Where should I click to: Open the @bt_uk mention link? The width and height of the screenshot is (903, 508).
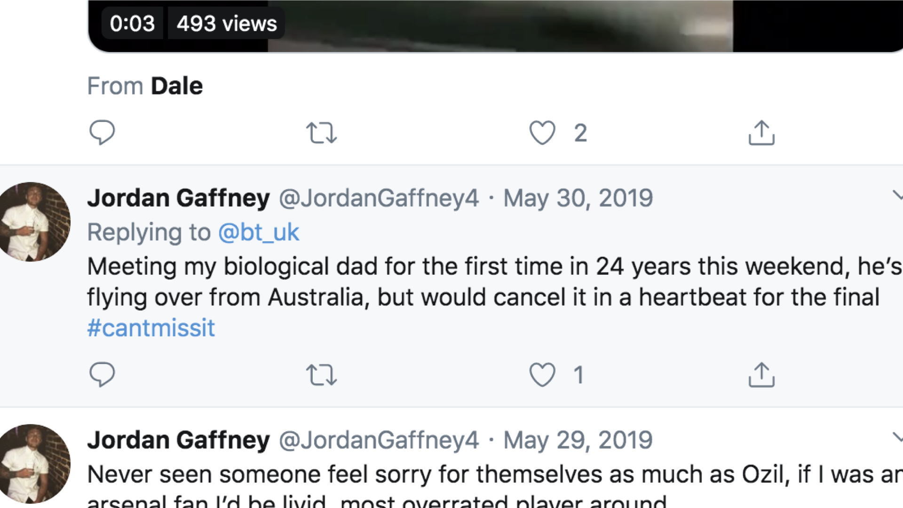click(259, 232)
